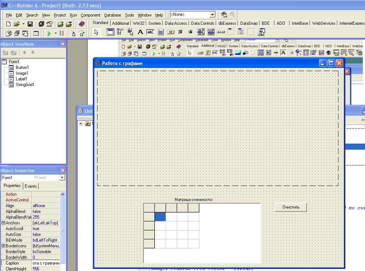365x271 pixels.
Task: Open the Help contents book icon
Action: pyautogui.click(x=82, y=24)
